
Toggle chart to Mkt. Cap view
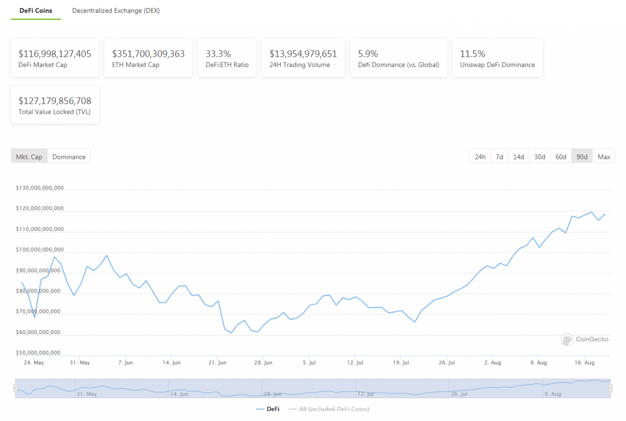point(29,157)
